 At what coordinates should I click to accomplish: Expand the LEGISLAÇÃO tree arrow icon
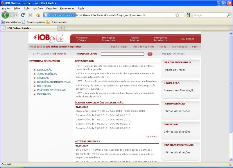tap(35, 70)
